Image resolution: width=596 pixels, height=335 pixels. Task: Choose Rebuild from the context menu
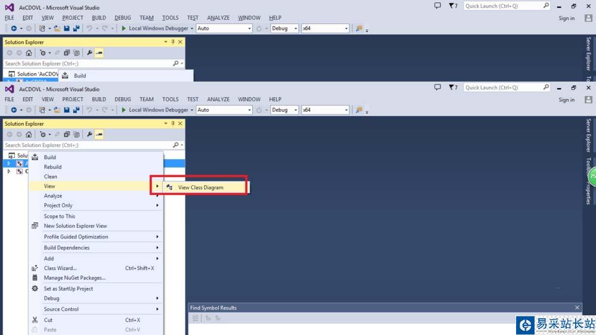pyautogui.click(x=96, y=167)
